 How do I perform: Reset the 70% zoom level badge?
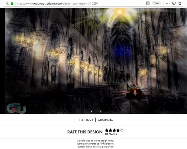pos(156,3)
